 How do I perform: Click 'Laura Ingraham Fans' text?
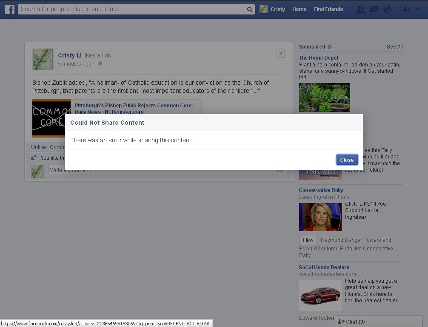(324, 197)
